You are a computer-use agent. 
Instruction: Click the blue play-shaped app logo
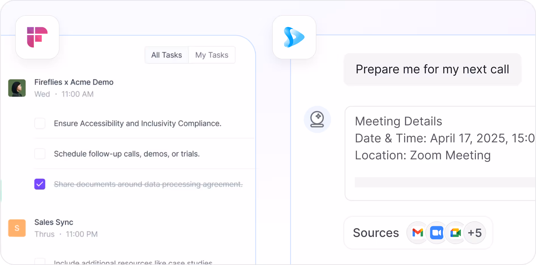click(294, 37)
